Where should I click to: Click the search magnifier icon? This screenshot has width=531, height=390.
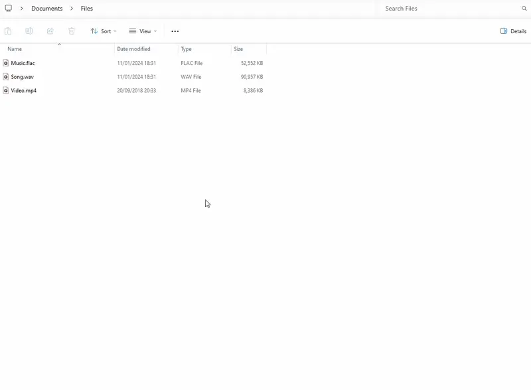(524, 9)
